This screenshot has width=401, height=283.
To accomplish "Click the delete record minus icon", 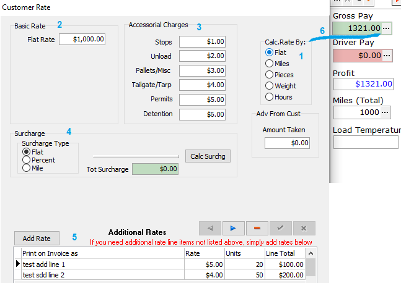I will tap(257, 227).
